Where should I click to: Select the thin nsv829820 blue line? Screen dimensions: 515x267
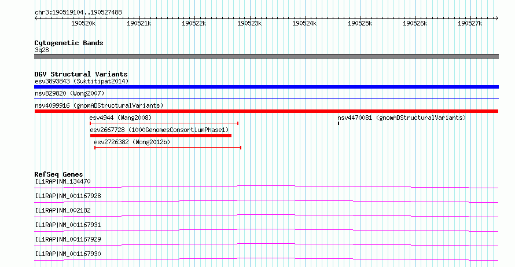[266, 98]
